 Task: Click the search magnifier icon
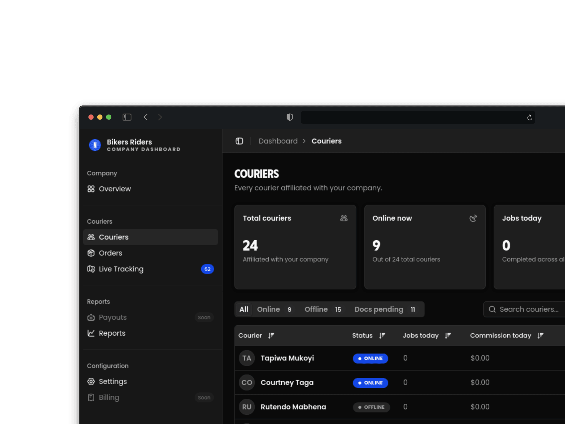492,309
